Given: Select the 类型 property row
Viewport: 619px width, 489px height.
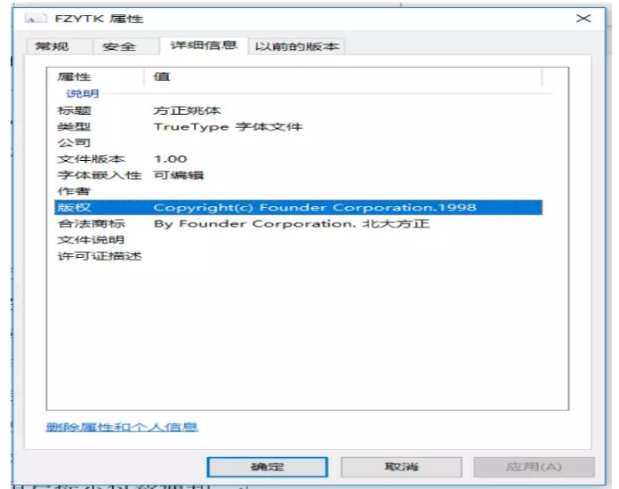Looking at the screenshot, I should click(75, 127).
